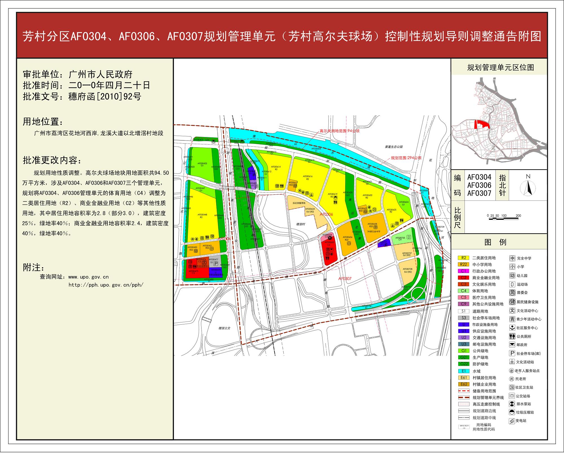Screen dimensions: 564x453
Task: Click the post office legend icon
Action: coord(512,344)
